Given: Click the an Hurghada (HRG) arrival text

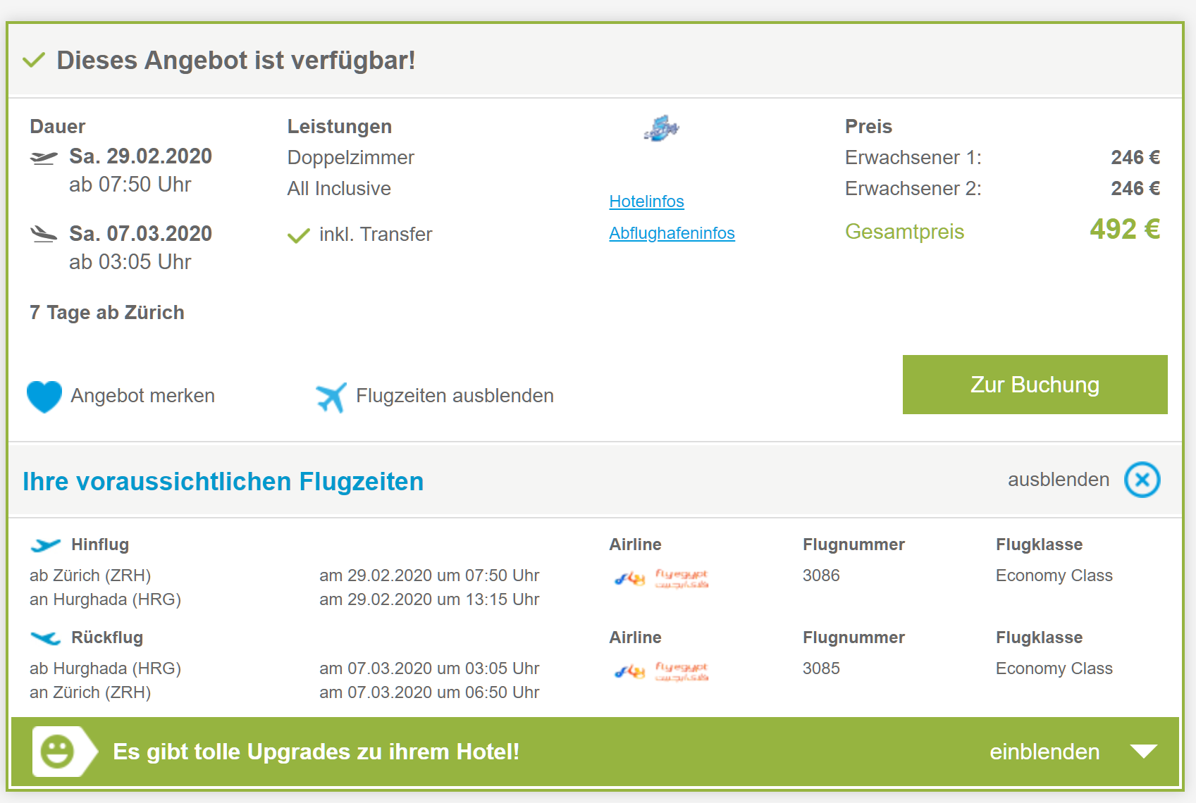Looking at the screenshot, I should tap(105, 599).
